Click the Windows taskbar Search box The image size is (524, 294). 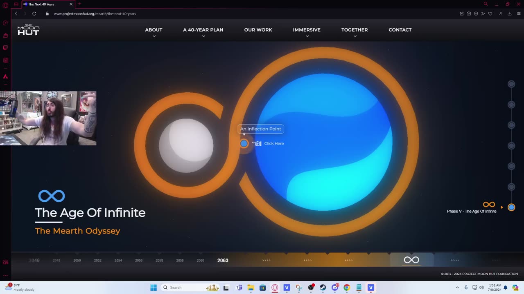(190, 287)
